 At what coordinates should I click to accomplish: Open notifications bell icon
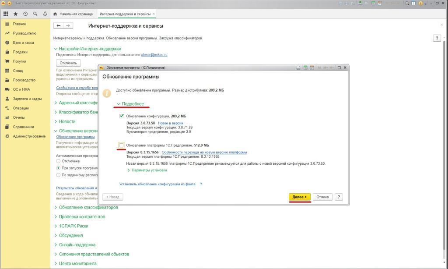[45, 14]
